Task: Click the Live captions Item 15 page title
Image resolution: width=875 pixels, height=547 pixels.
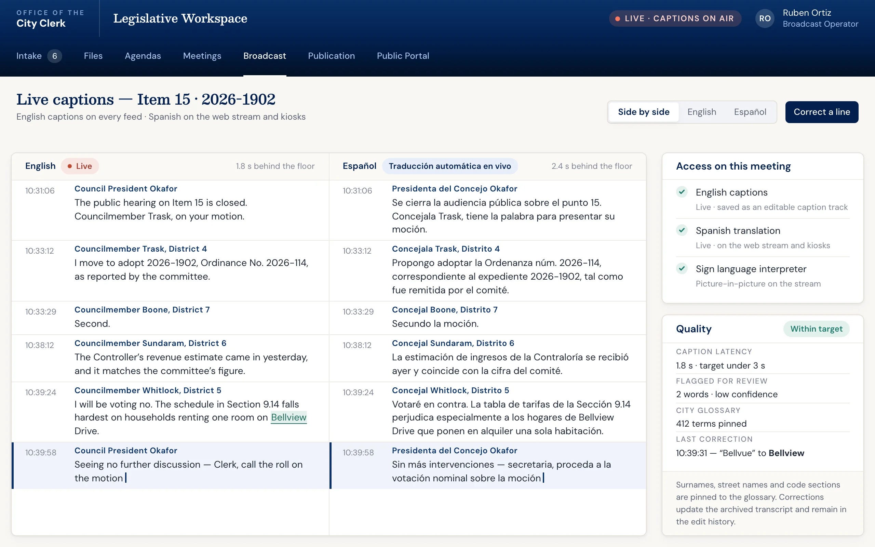Action: (x=146, y=99)
